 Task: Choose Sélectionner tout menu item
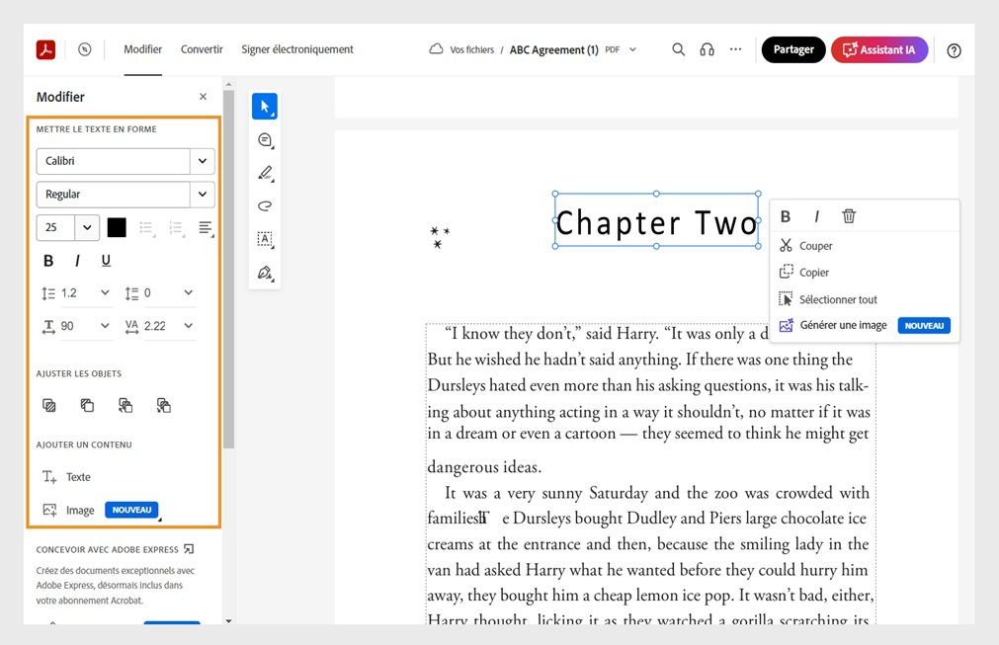[864, 299]
